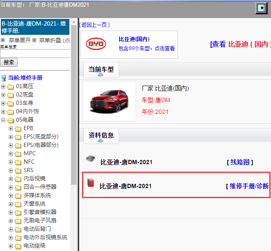Click the 年份:2021 text
271x251 pixels.
coord(155,112)
